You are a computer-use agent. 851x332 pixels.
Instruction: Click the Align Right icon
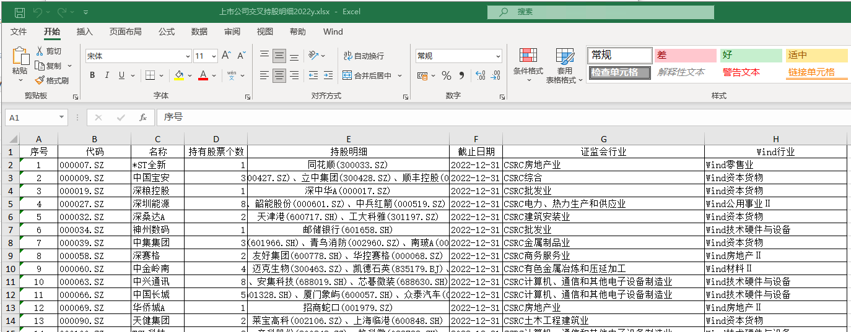[x=294, y=75]
